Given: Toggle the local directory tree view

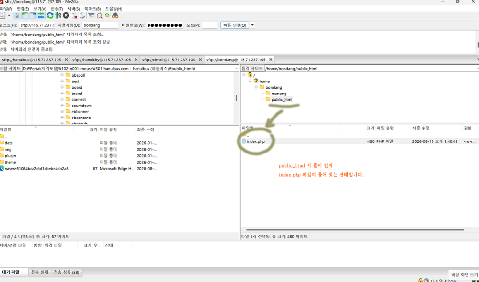Looking at the screenshot, I should (25, 15).
